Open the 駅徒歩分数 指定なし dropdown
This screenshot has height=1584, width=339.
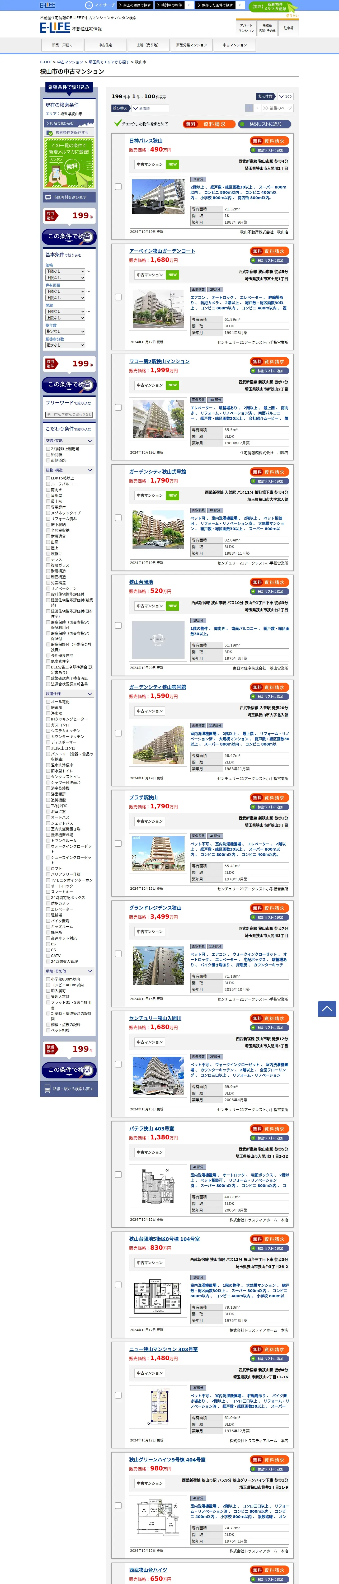[65, 345]
